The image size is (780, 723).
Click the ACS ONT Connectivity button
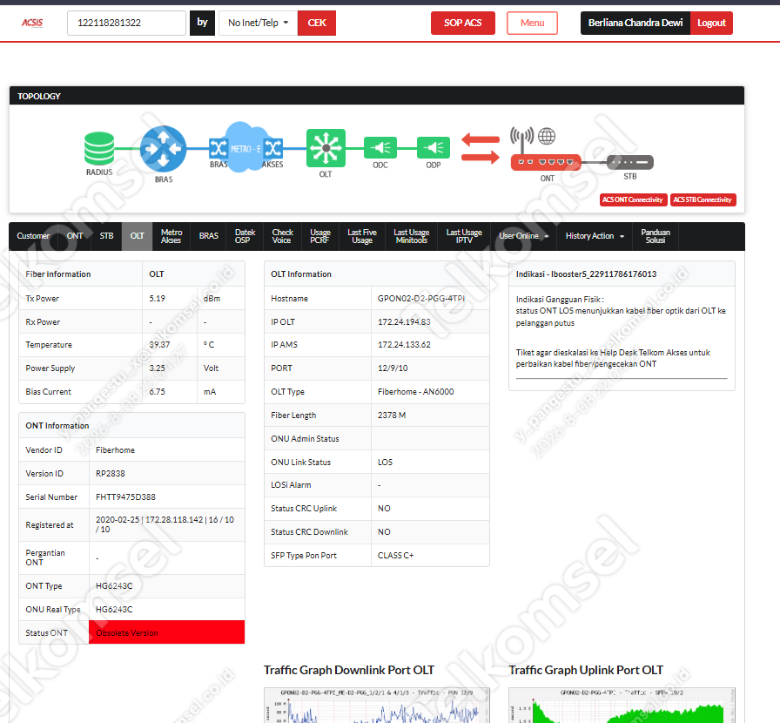click(x=633, y=199)
